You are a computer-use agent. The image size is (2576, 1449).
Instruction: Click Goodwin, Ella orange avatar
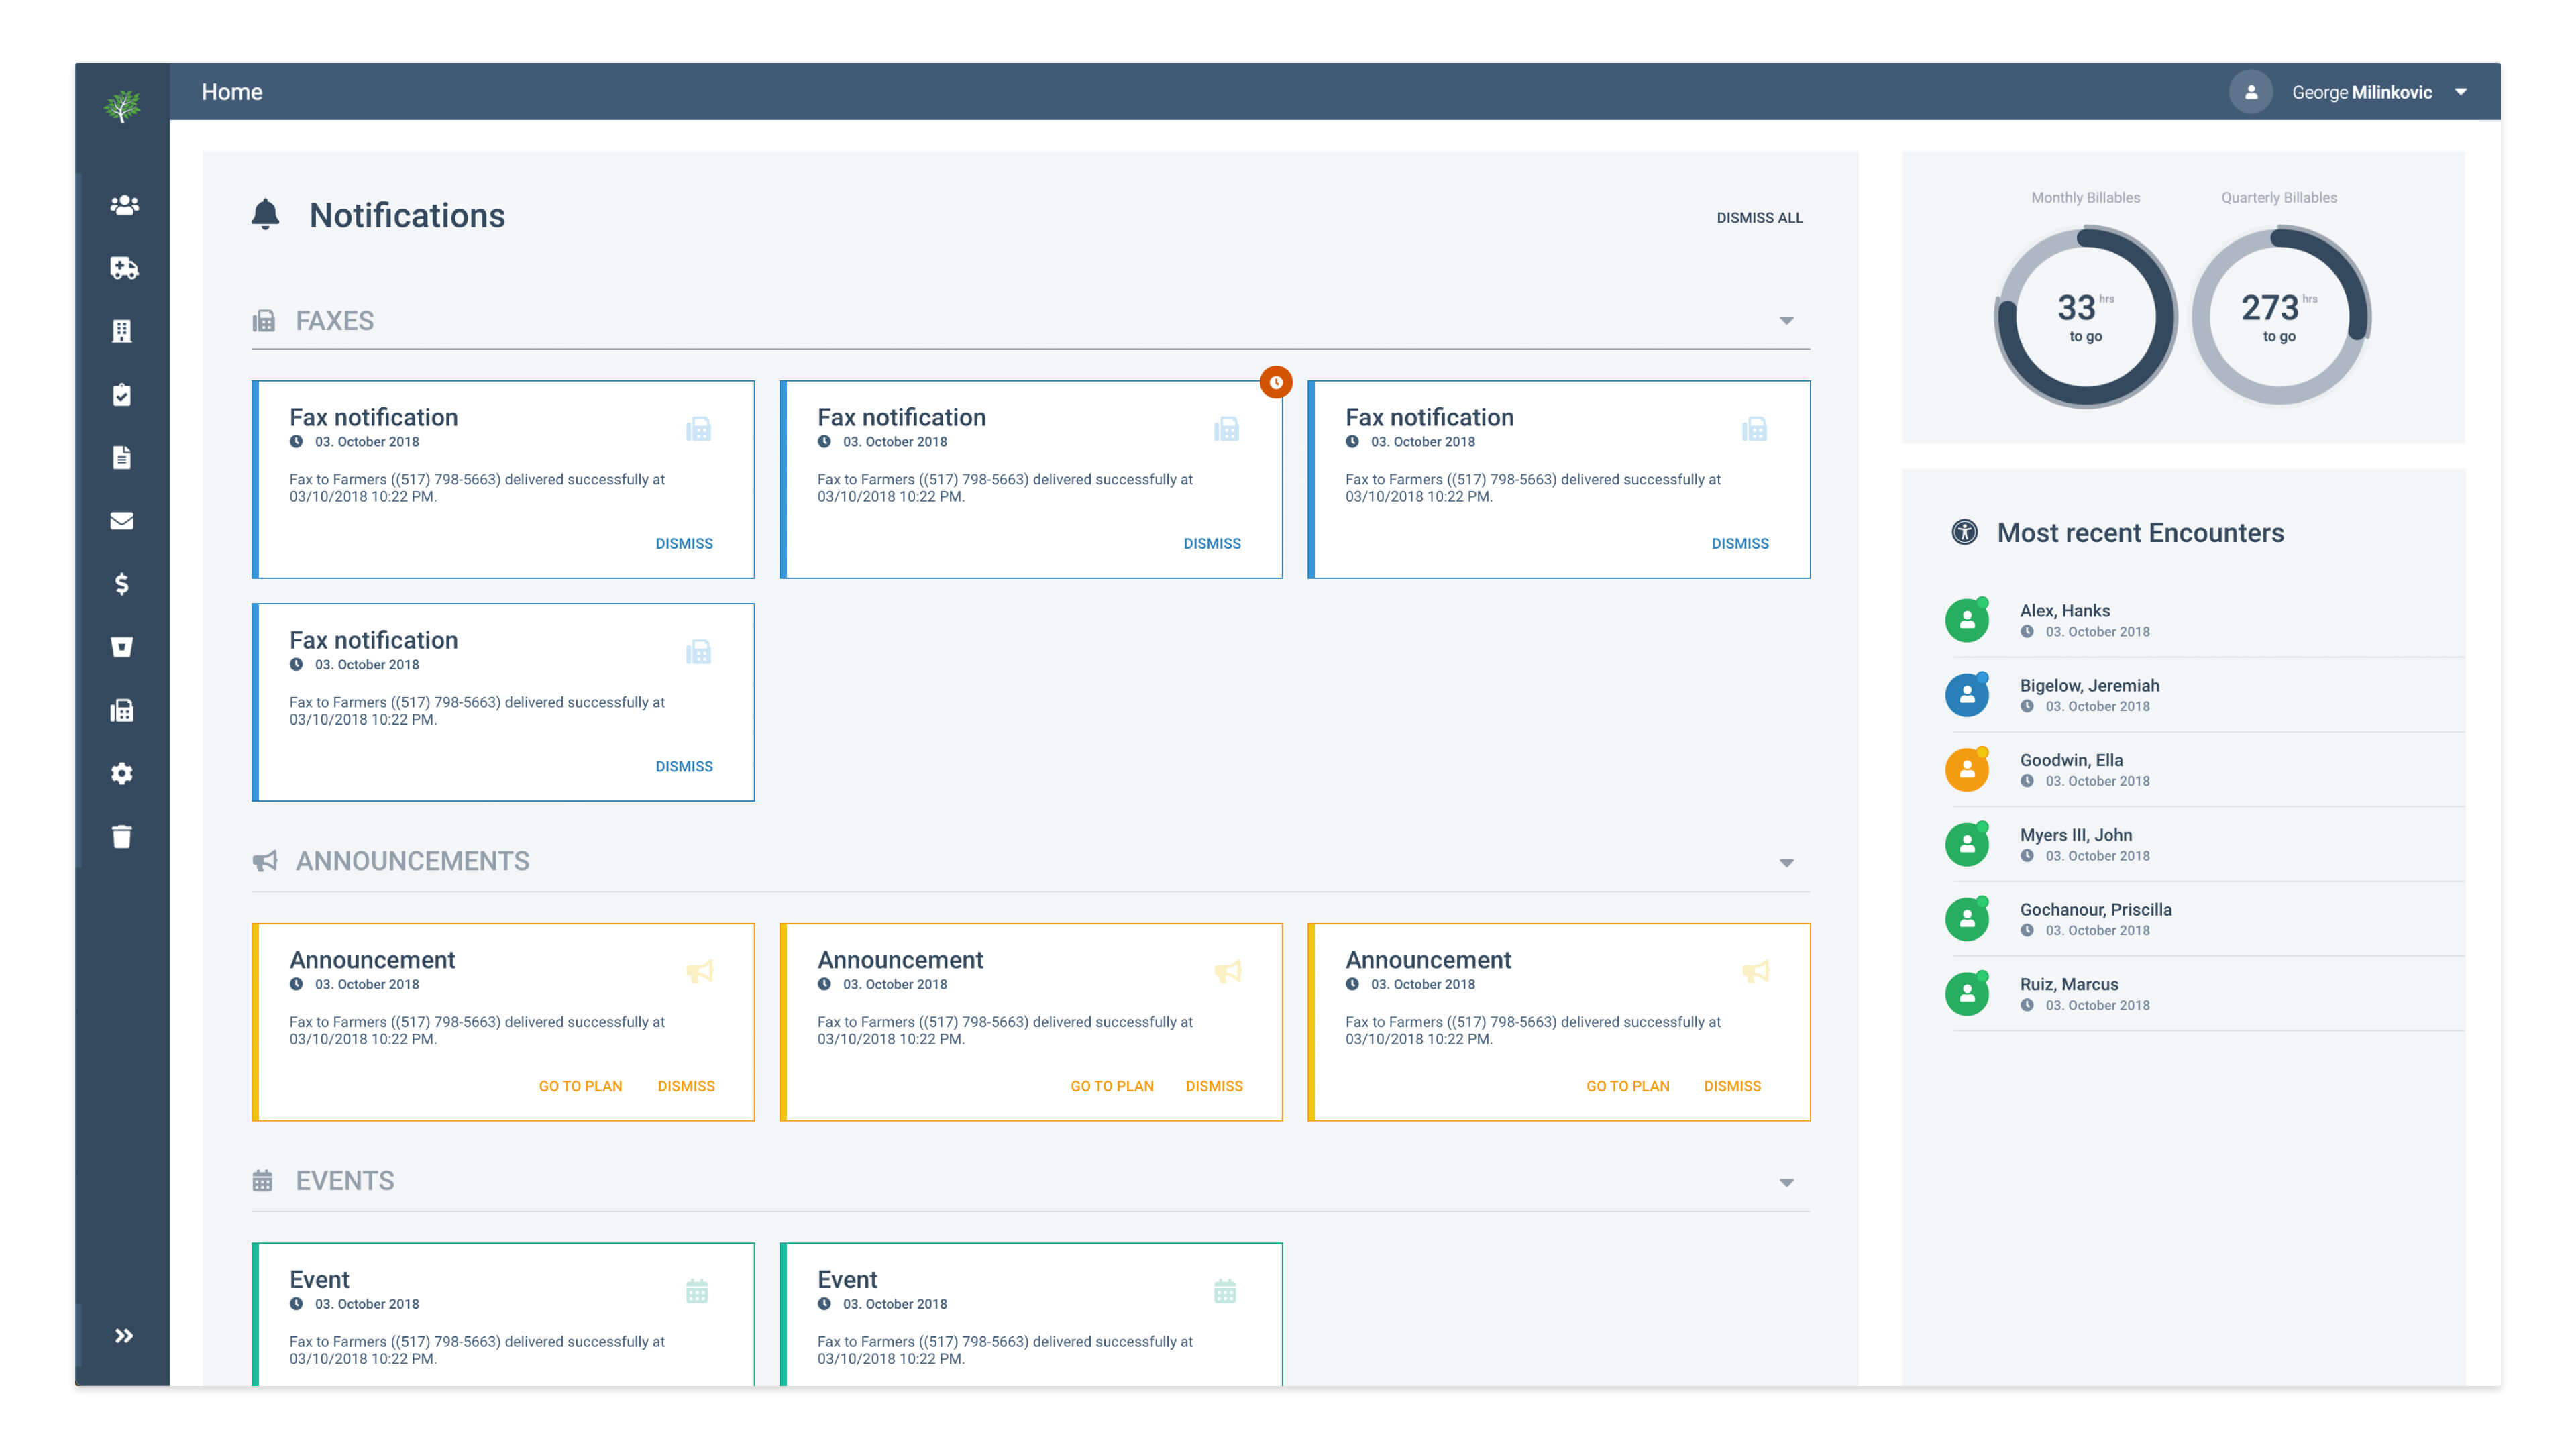click(1967, 770)
